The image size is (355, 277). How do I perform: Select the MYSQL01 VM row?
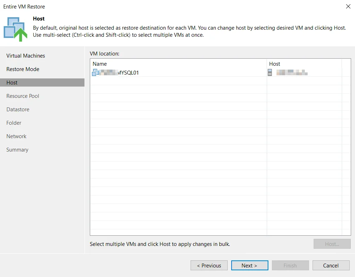coord(216,73)
